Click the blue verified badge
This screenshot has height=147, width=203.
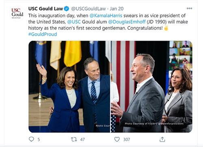(67, 9)
